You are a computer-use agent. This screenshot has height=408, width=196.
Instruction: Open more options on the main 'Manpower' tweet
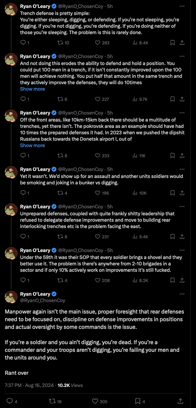182,294
